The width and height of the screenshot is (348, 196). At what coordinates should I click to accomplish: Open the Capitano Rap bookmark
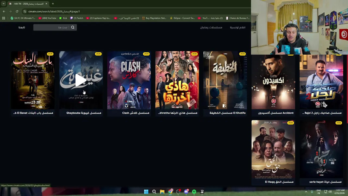click(x=98, y=18)
